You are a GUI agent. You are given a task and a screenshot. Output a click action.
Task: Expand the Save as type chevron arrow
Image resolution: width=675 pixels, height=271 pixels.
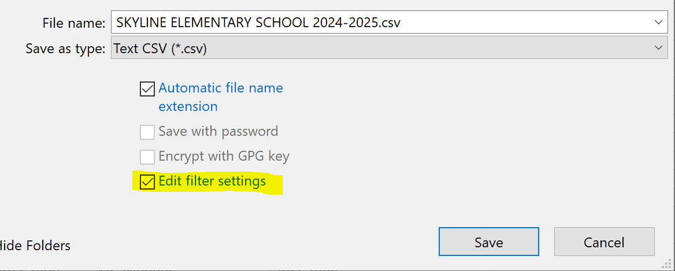(x=658, y=48)
